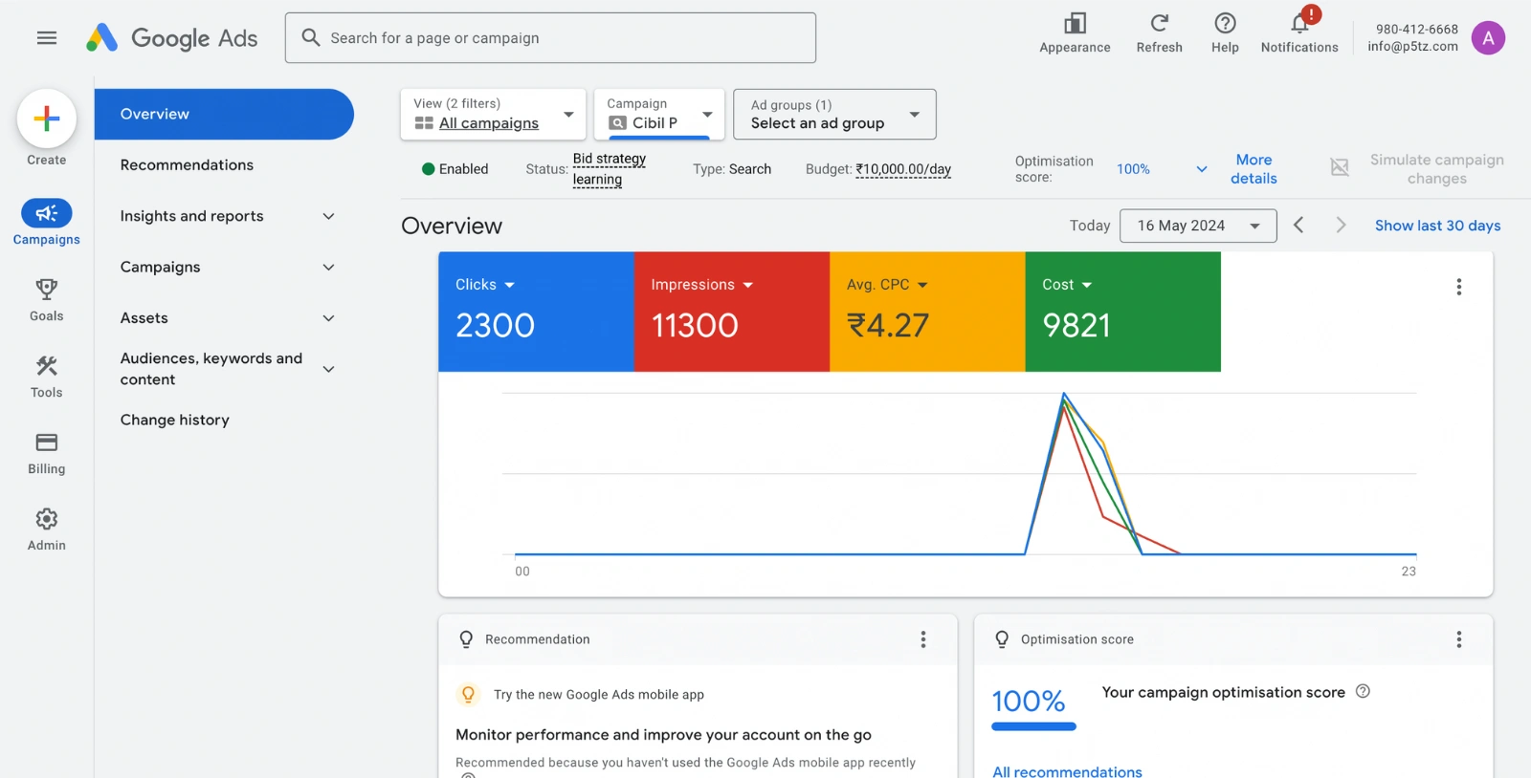Open Recommendations in sidebar
Image resolution: width=1531 pixels, height=778 pixels.
pyautogui.click(x=187, y=165)
